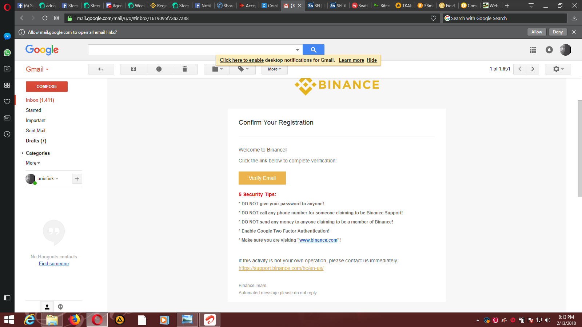
Task: Open Opera tab menu icon
Action: [x=531, y=5]
